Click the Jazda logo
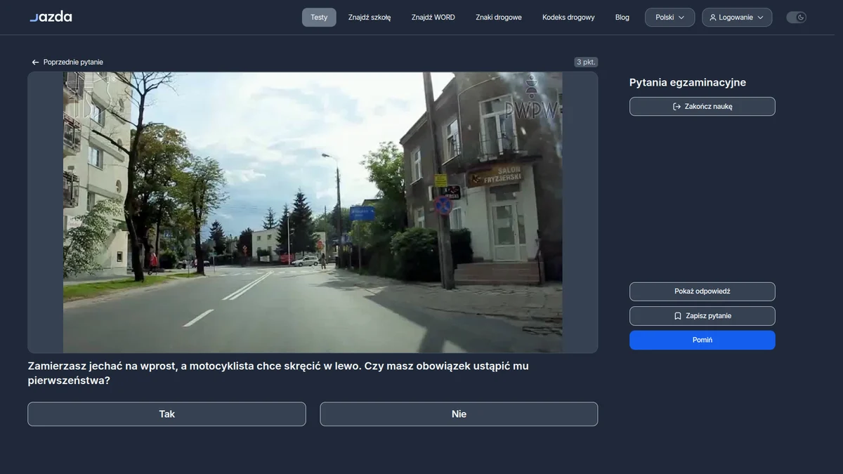This screenshot has width=843, height=474. pos(51,17)
